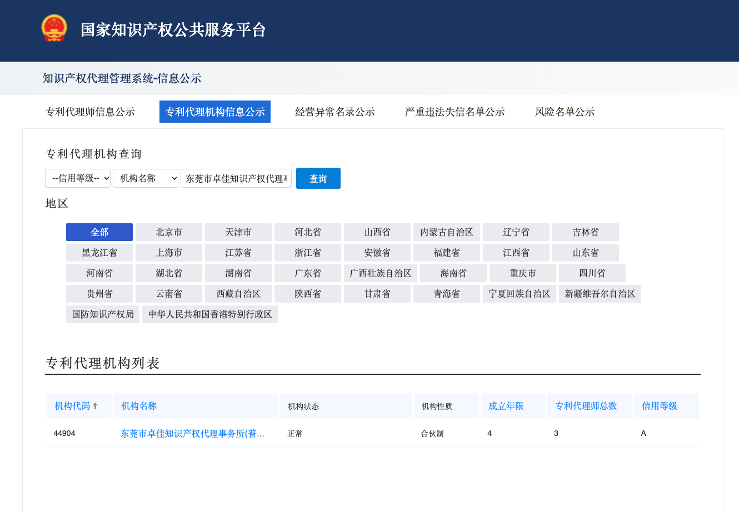Click the 查询 search button
Viewport: 739px width, 512px height.
(318, 178)
